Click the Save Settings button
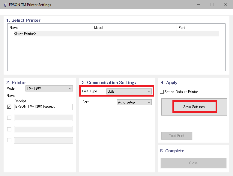 [x=194, y=107]
